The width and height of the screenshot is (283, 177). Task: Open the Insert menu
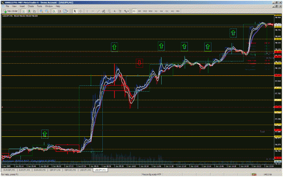coord(22,6)
